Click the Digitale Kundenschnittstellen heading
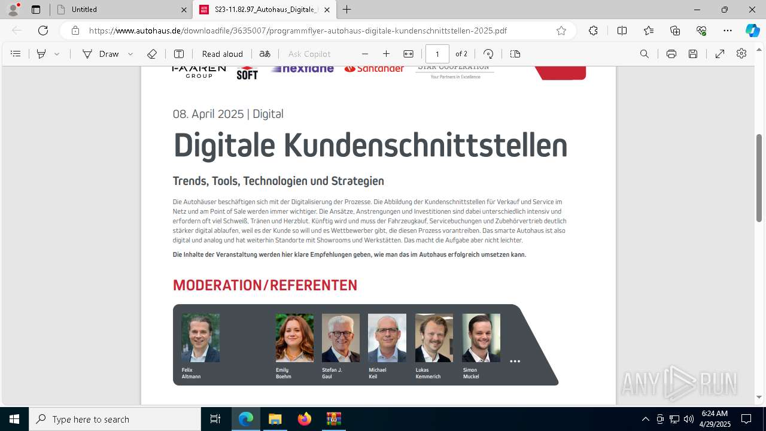Viewport: 766px width, 431px height. tap(370, 145)
